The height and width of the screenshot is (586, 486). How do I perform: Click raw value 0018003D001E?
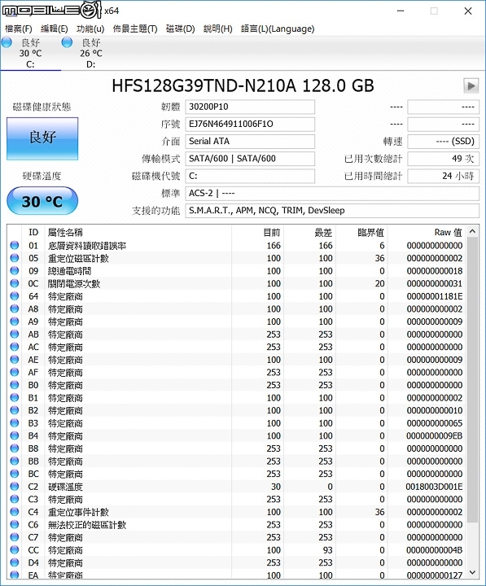point(434,487)
